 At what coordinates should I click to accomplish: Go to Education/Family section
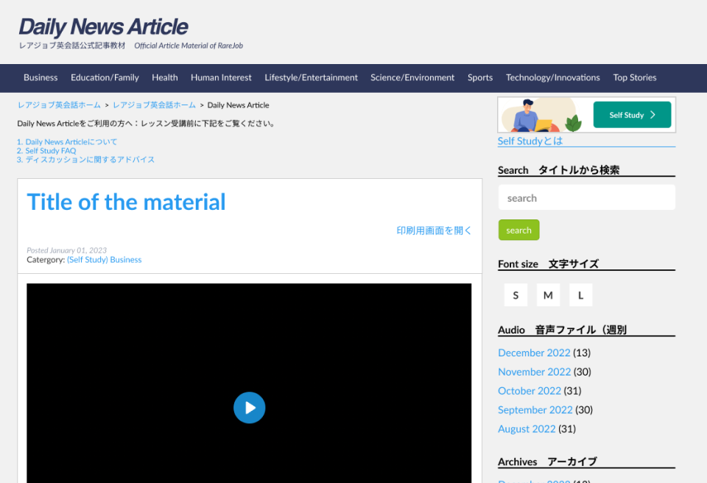[x=105, y=77]
